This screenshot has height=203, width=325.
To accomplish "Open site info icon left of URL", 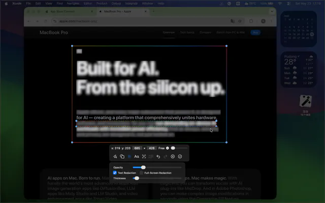I will (55, 21).
